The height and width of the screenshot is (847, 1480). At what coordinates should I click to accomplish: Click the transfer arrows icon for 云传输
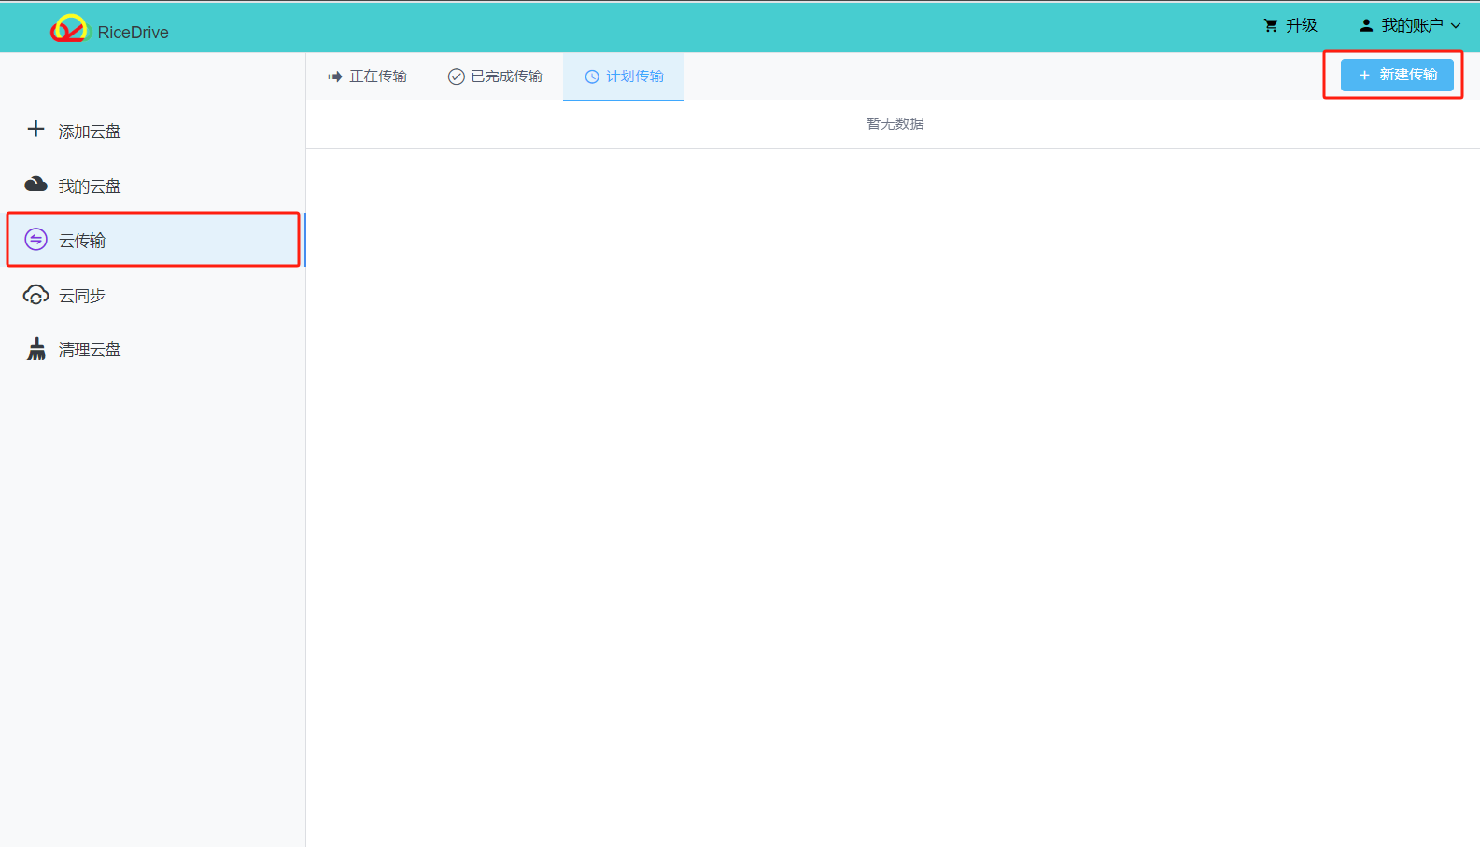35,240
